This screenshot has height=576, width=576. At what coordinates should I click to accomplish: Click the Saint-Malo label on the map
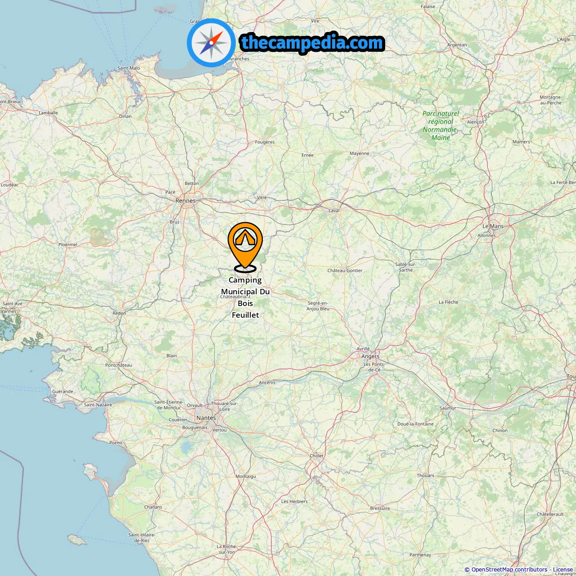pos(129,68)
